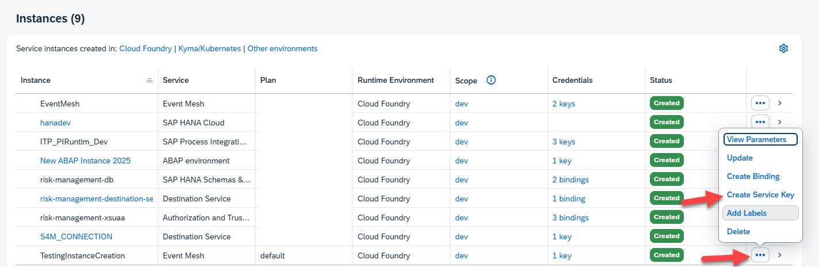Click Add Labels menu entry

tap(747, 213)
